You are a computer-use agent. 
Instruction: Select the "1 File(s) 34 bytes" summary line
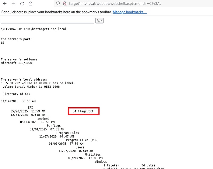(129, 165)
